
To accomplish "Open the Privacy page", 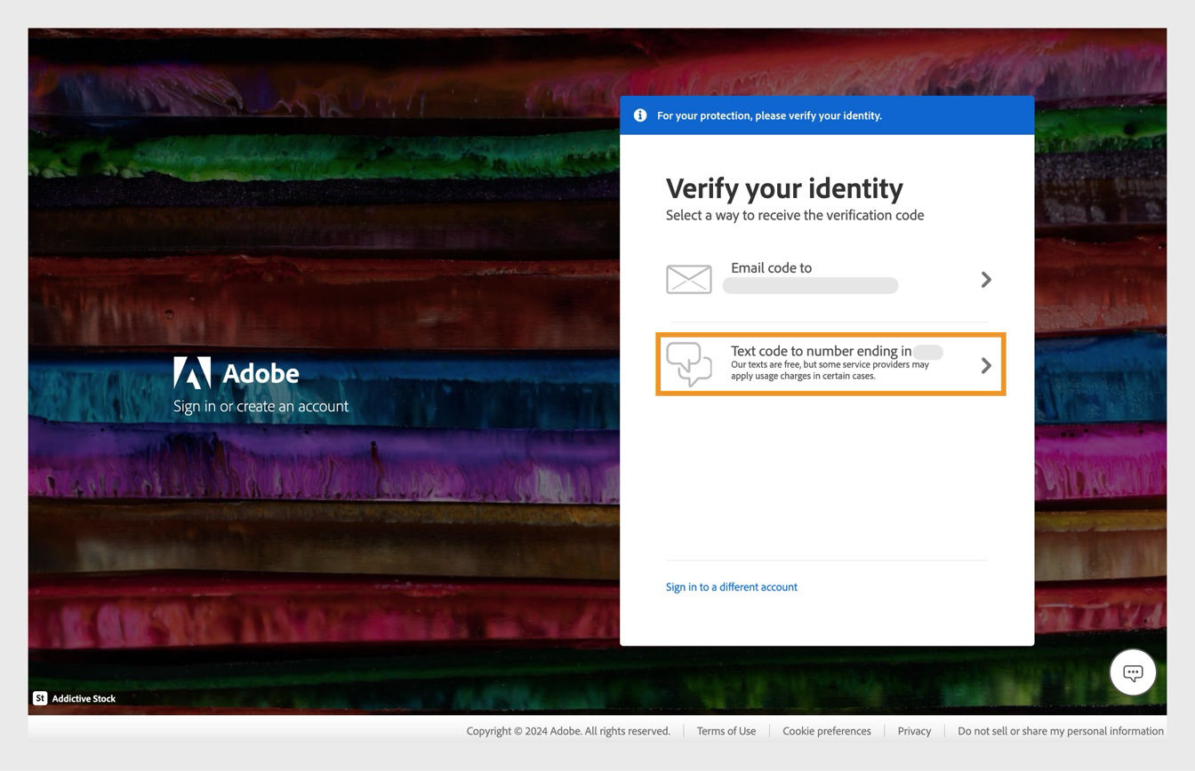I will pyautogui.click(x=914, y=730).
